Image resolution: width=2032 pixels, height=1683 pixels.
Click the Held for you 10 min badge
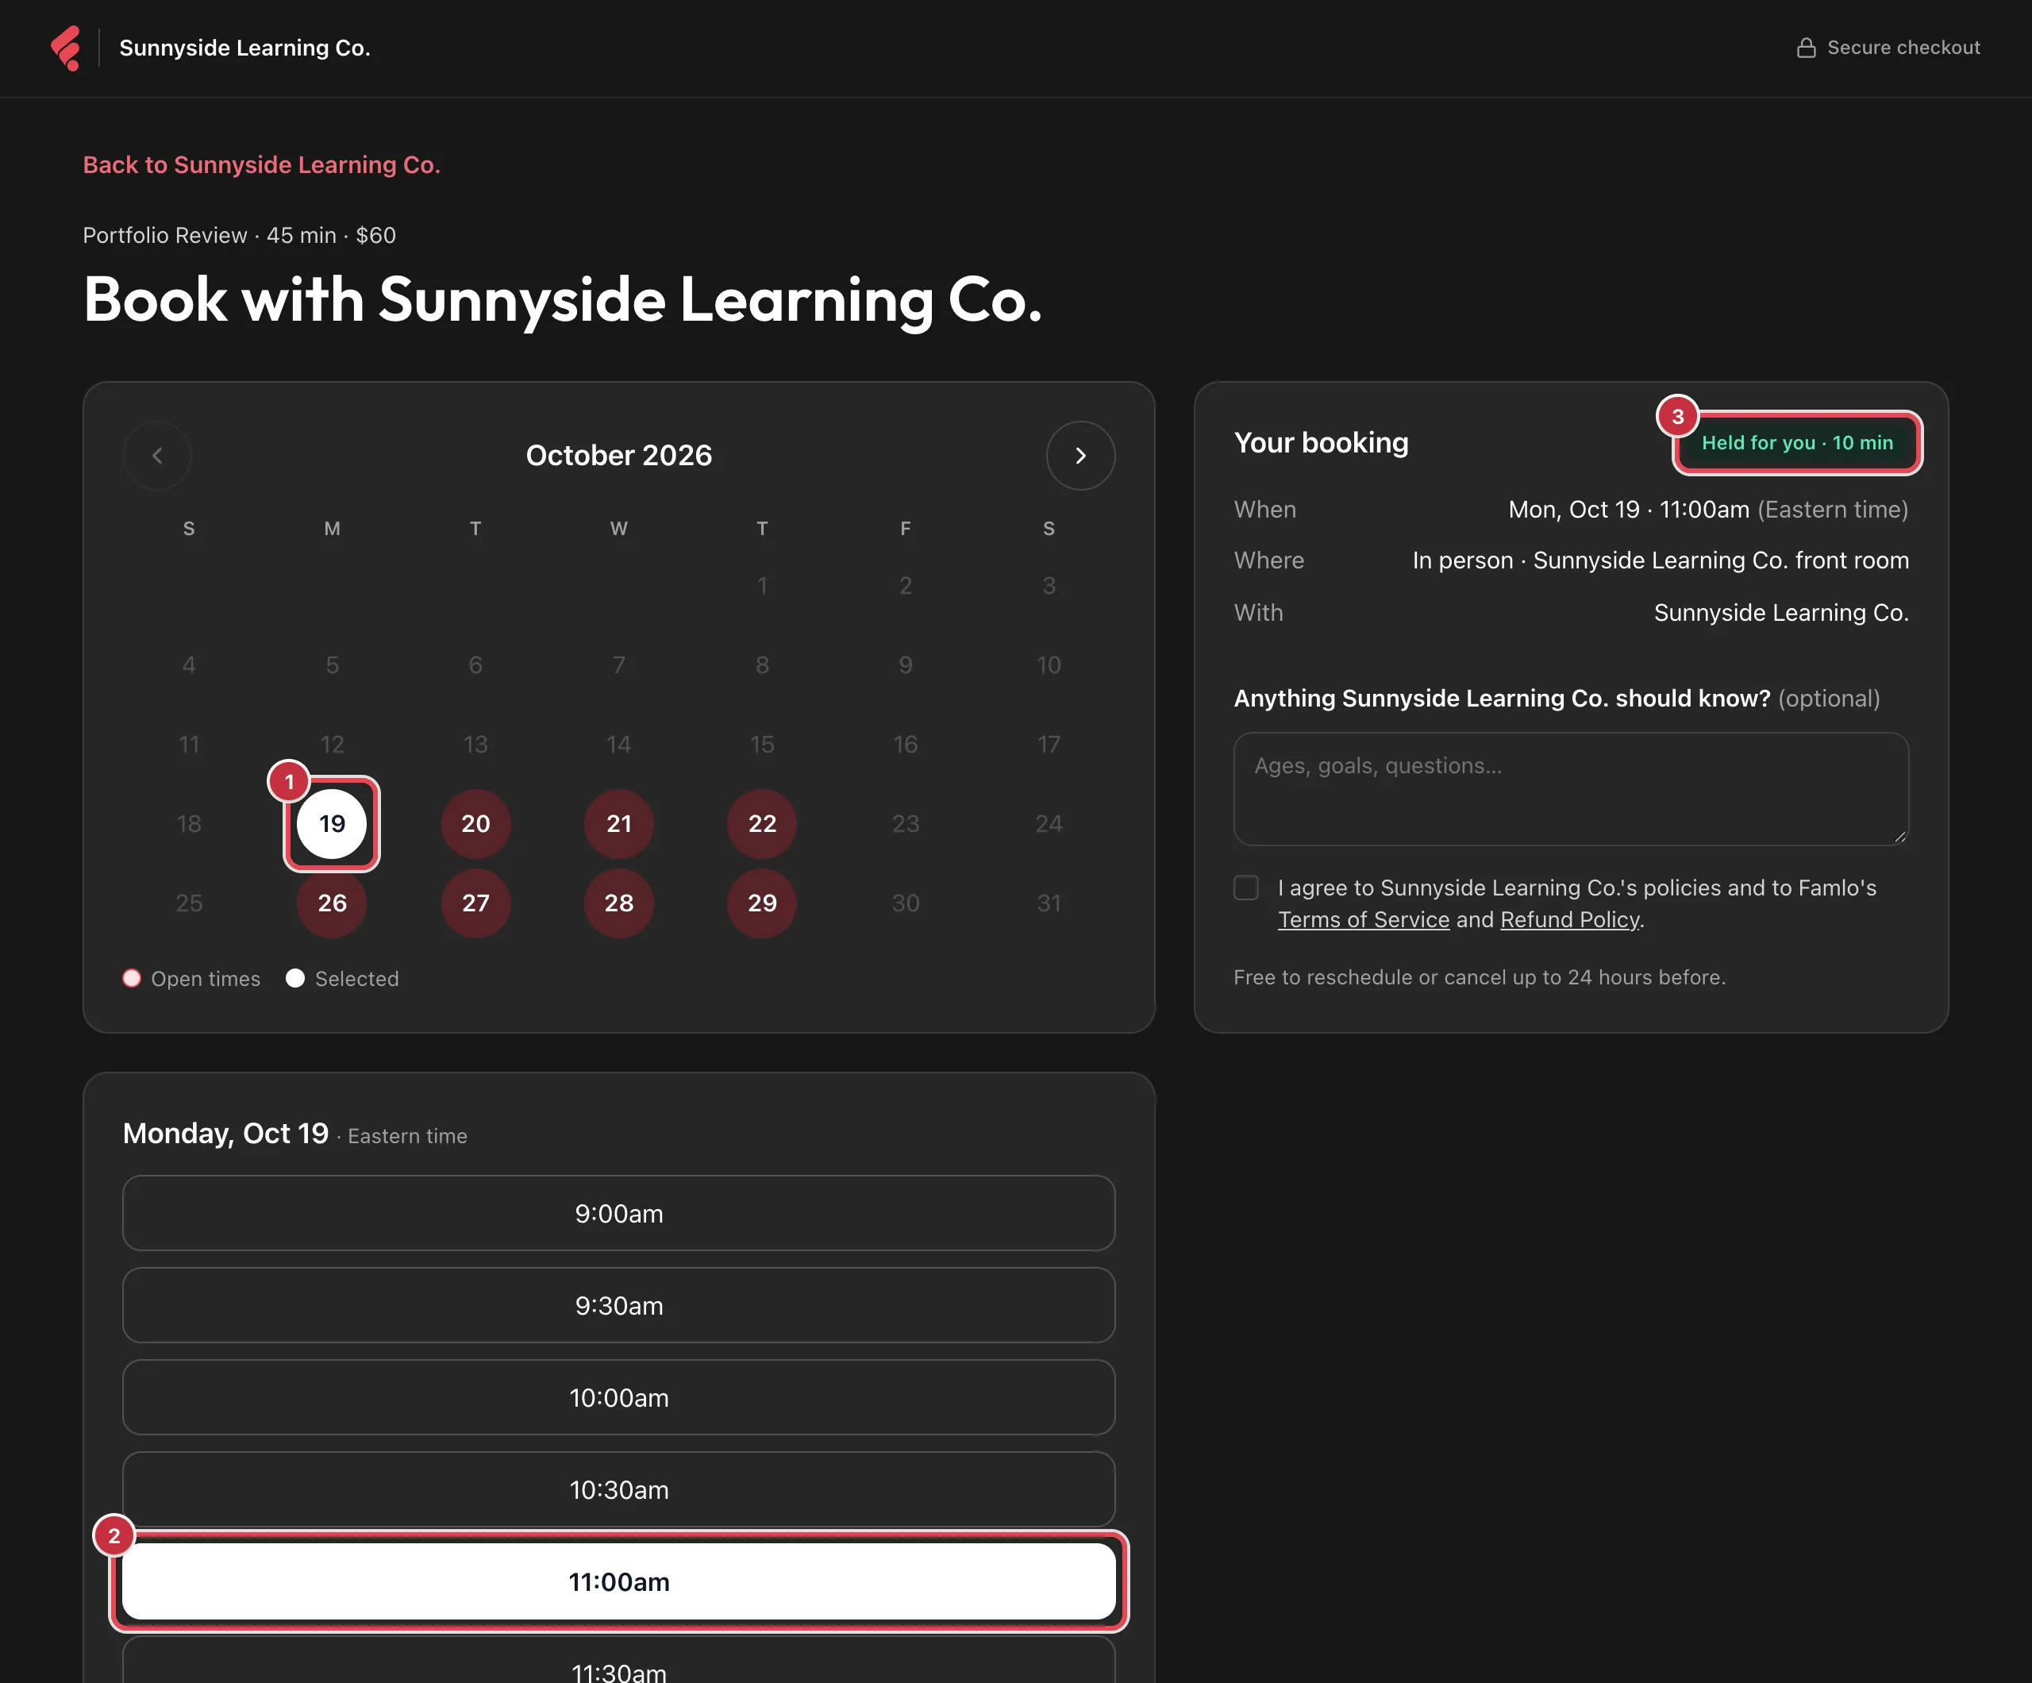tap(1797, 442)
